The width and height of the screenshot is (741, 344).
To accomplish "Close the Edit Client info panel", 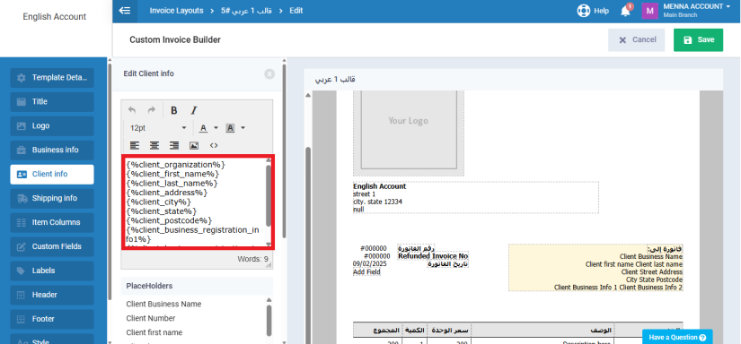I will 269,74.
